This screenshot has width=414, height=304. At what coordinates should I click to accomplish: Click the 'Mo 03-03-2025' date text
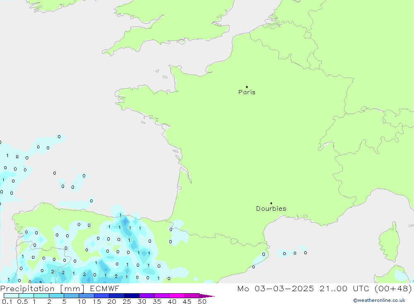click(x=276, y=289)
